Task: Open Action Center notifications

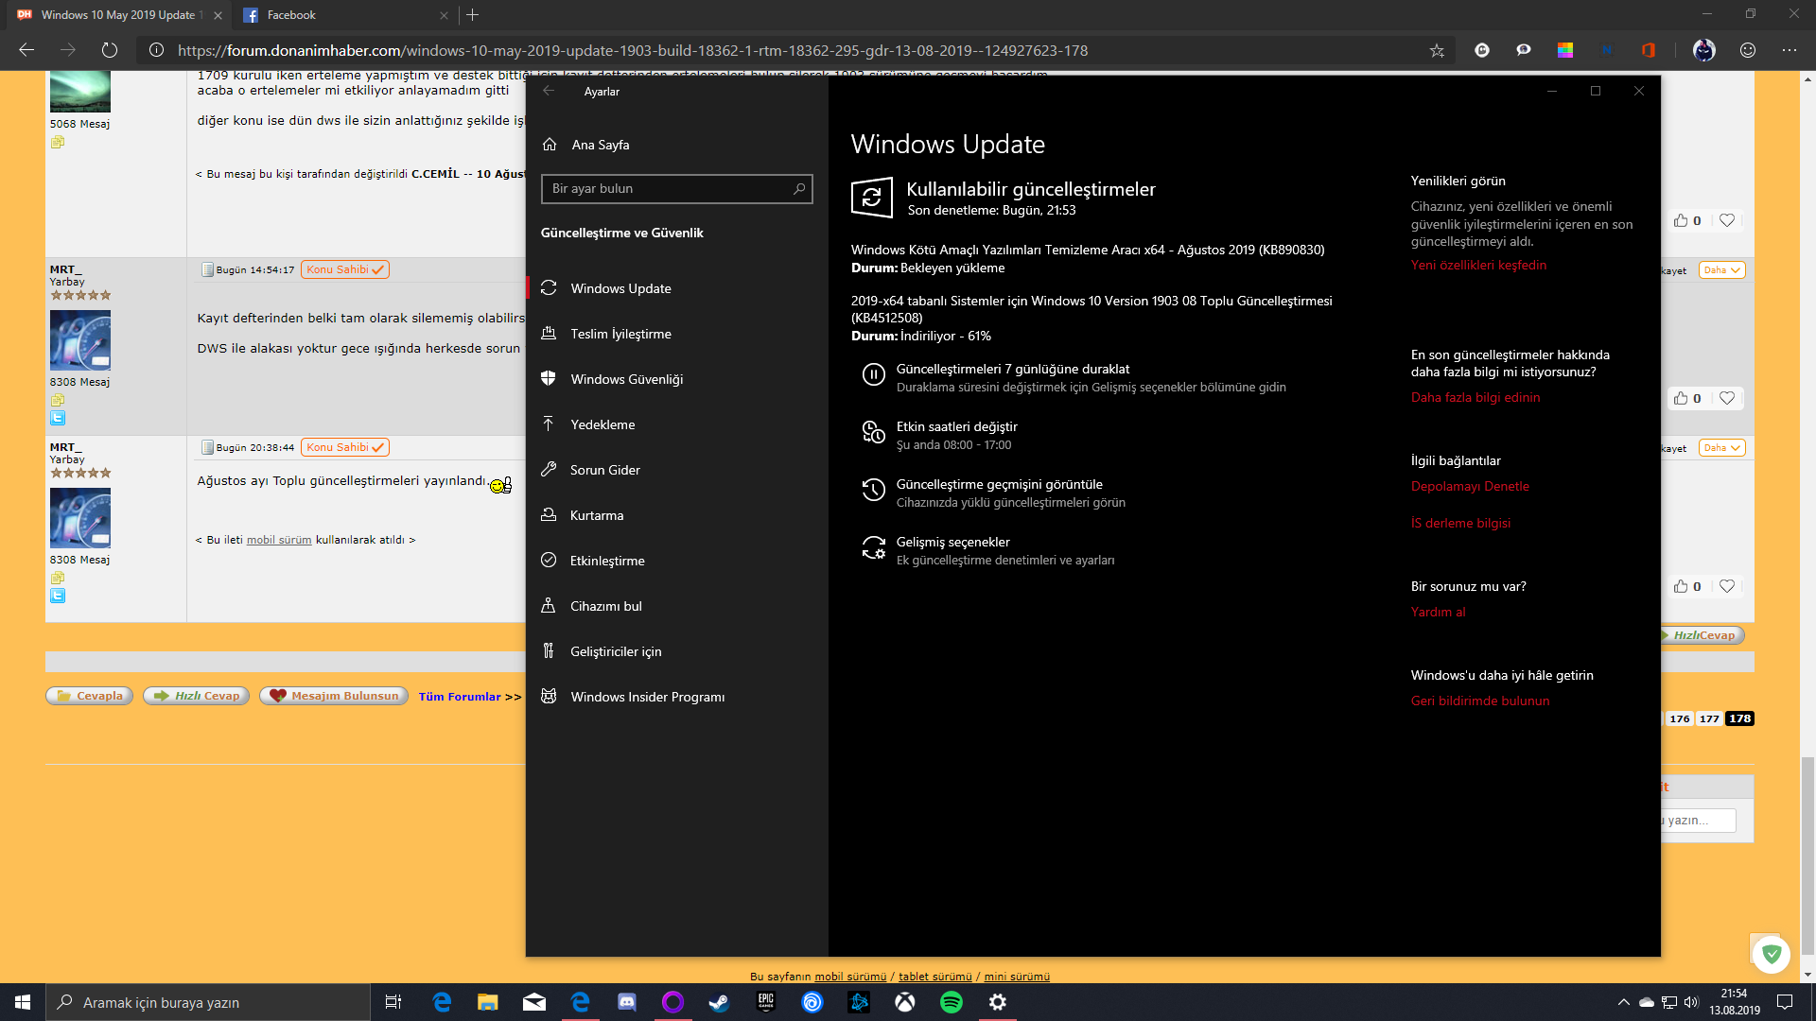Action: [x=1785, y=1002]
